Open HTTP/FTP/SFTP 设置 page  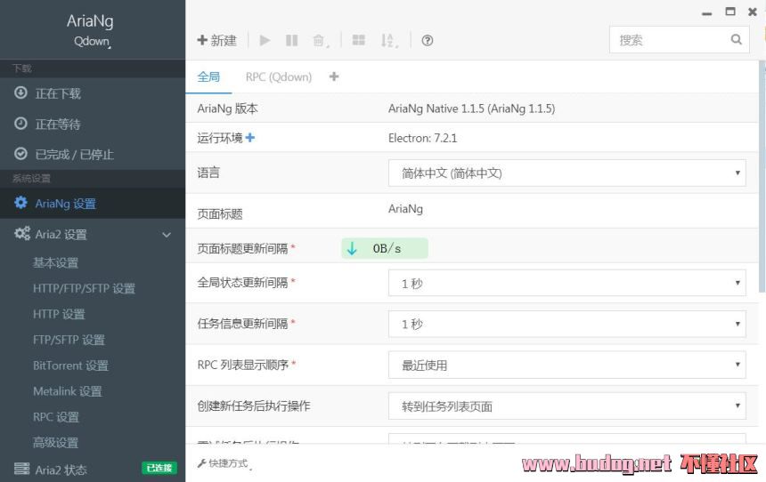click(84, 288)
